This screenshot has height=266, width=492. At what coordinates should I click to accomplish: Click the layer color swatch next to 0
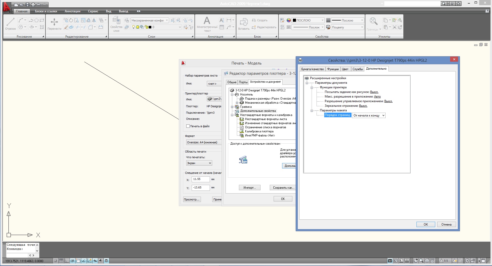(150, 27)
